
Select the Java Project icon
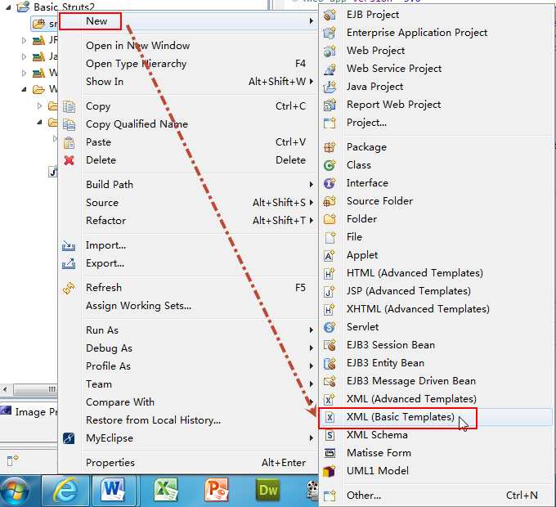coord(330,87)
